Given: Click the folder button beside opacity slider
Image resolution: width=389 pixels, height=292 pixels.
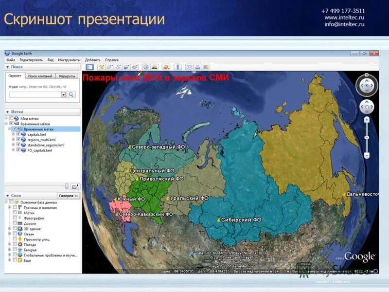Looking at the screenshot, I should tap(75, 186).
